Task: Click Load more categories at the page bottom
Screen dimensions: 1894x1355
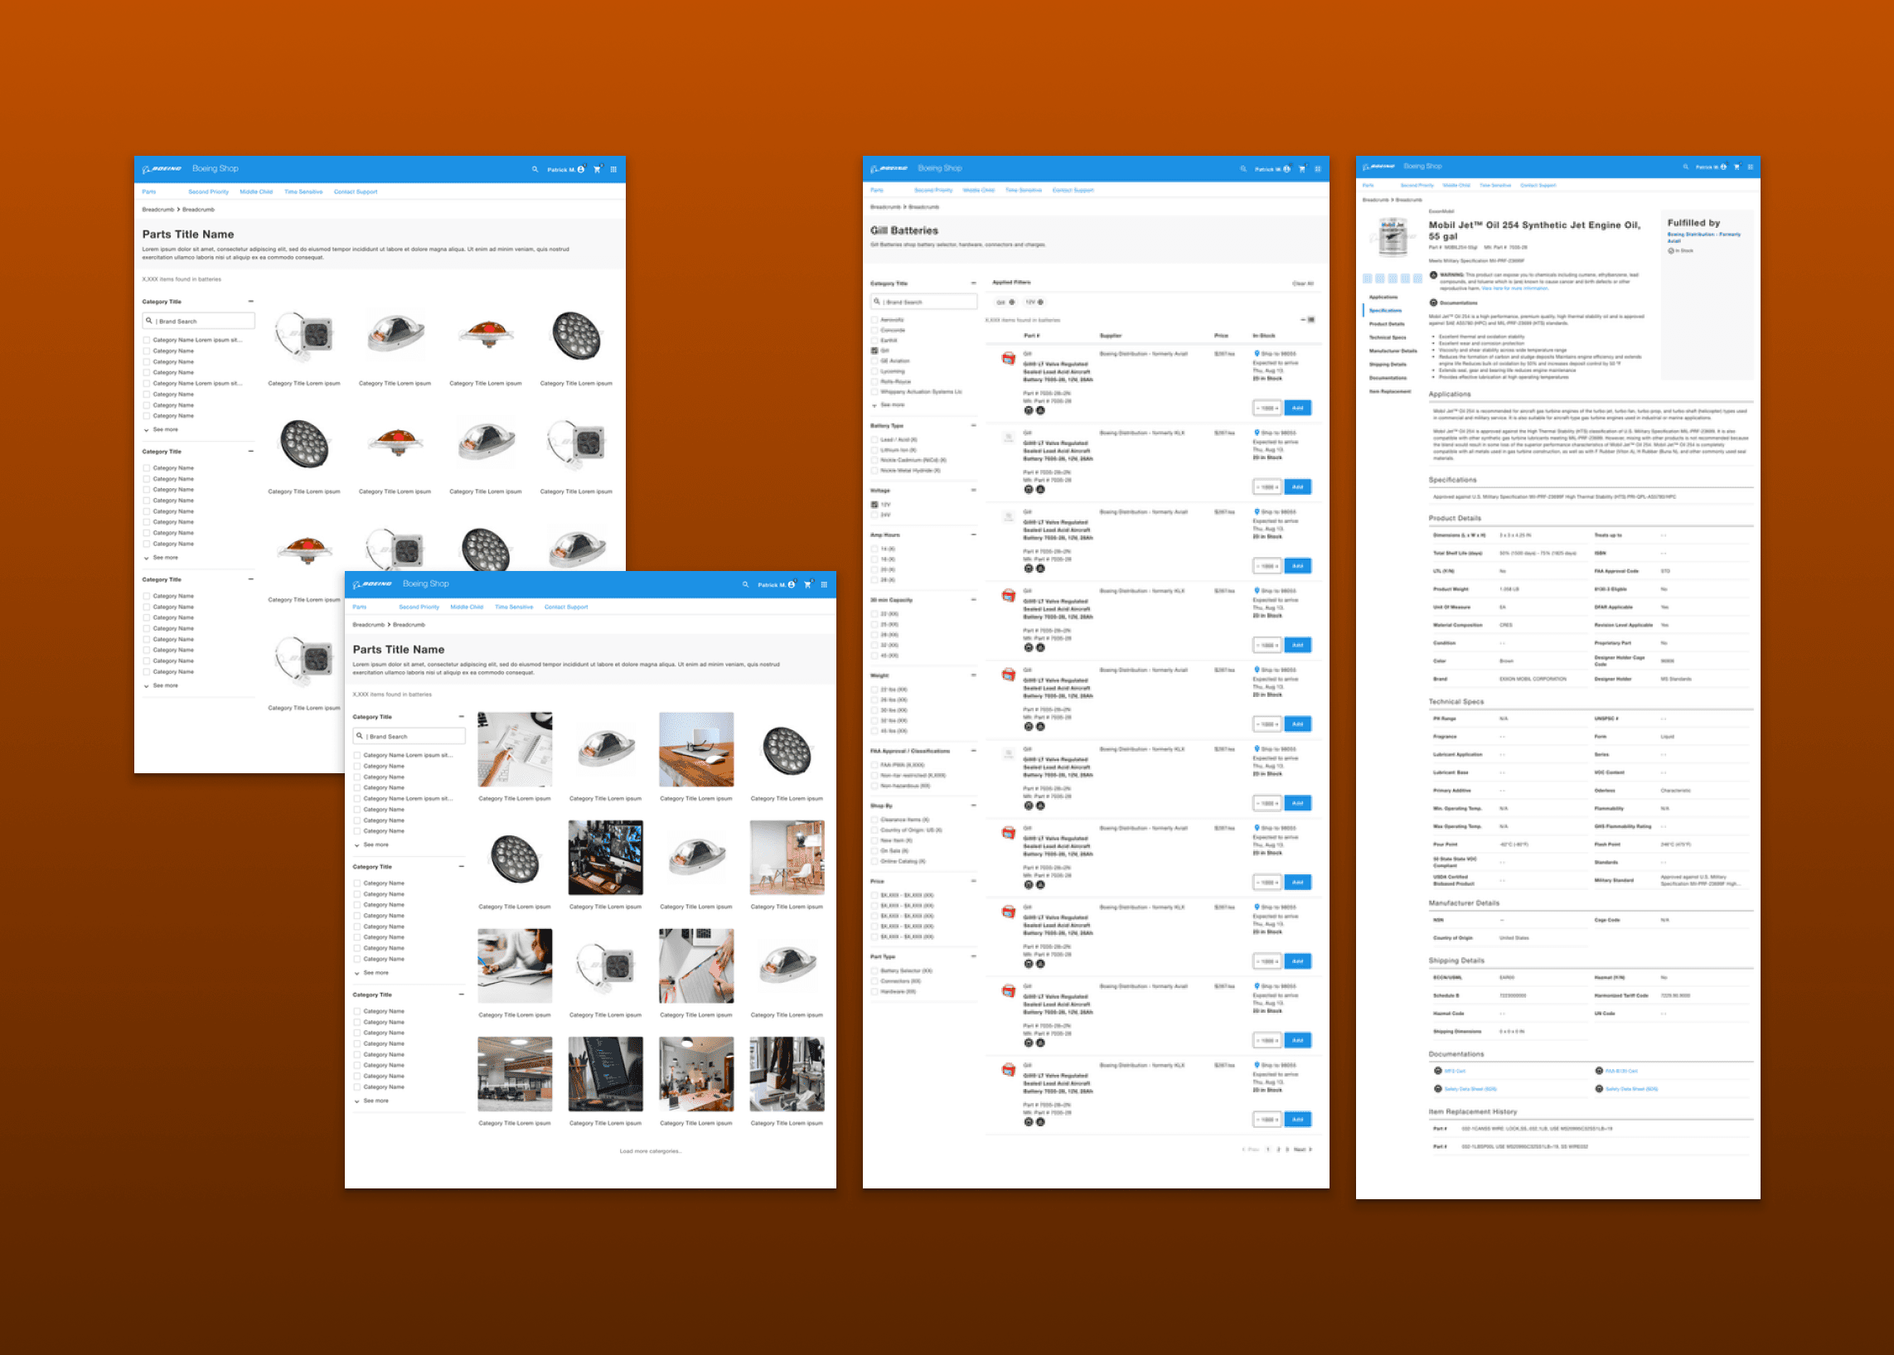Action: (650, 1151)
